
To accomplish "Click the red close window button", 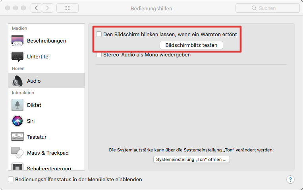I will pyautogui.click(x=8, y=8).
